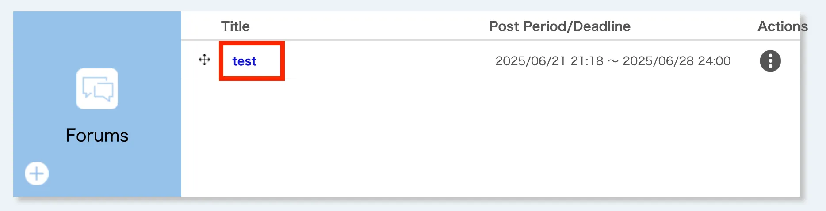Grab the move handle for test row
The height and width of the screenshot is (211, 826).
click(x=204, y=60)
